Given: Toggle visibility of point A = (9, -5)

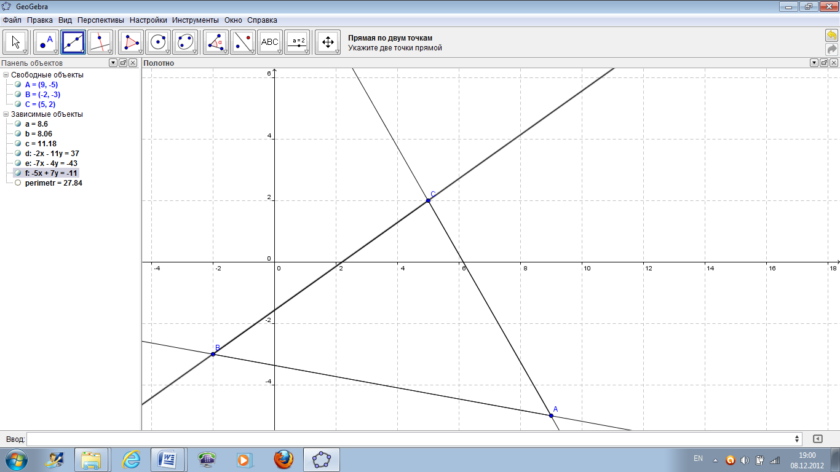Looking at the screenshot, I should pyautogui.click(x=18, y=85).
